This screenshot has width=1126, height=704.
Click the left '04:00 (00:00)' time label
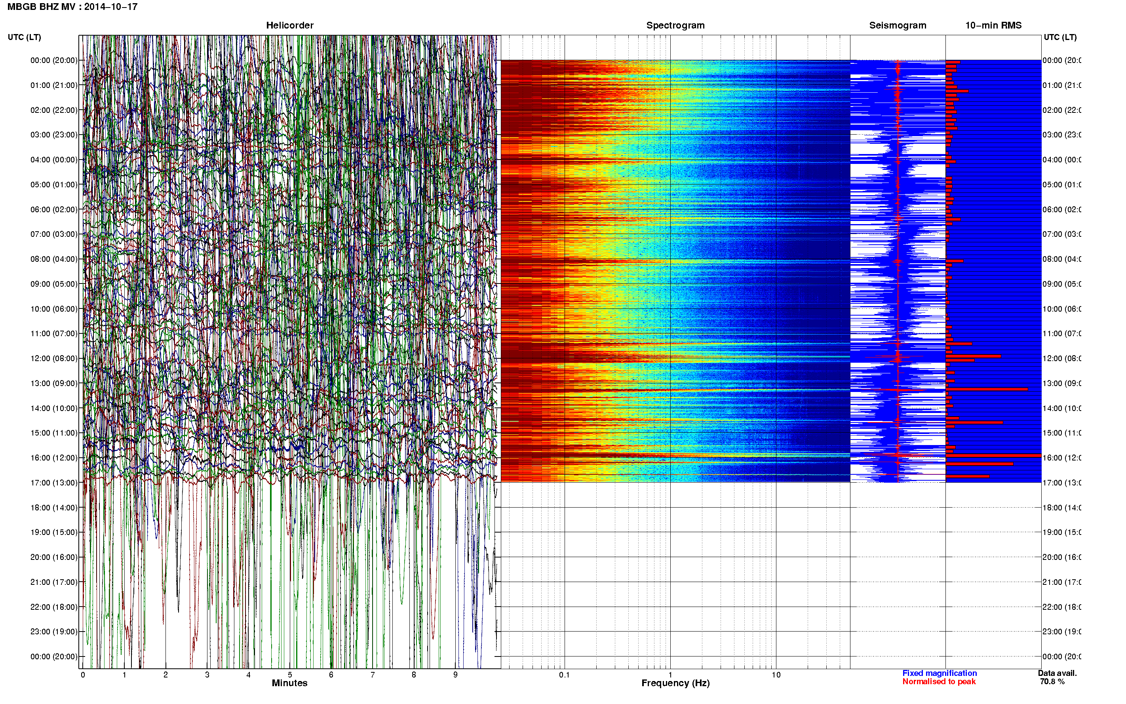(54, 160)
